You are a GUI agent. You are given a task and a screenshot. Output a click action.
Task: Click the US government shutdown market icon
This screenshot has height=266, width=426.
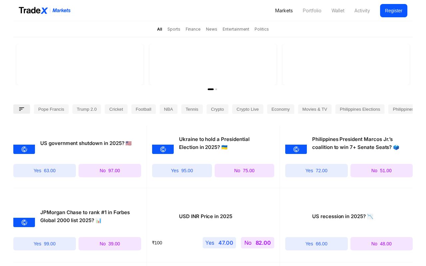pos(24,149)
